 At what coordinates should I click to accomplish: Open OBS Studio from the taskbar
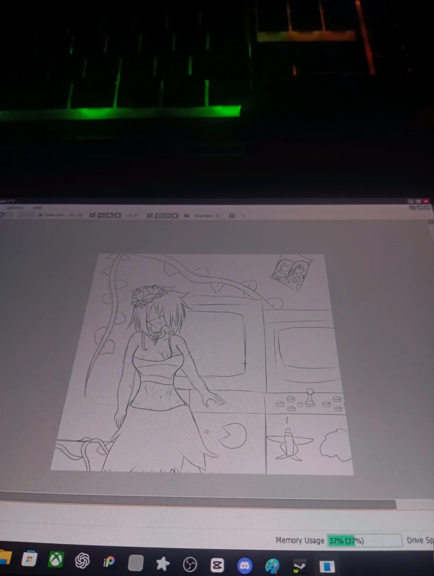pyautogui.click(x=190, y=564)
